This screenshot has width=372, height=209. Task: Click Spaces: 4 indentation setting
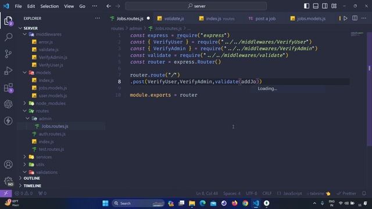click(231, 193)
